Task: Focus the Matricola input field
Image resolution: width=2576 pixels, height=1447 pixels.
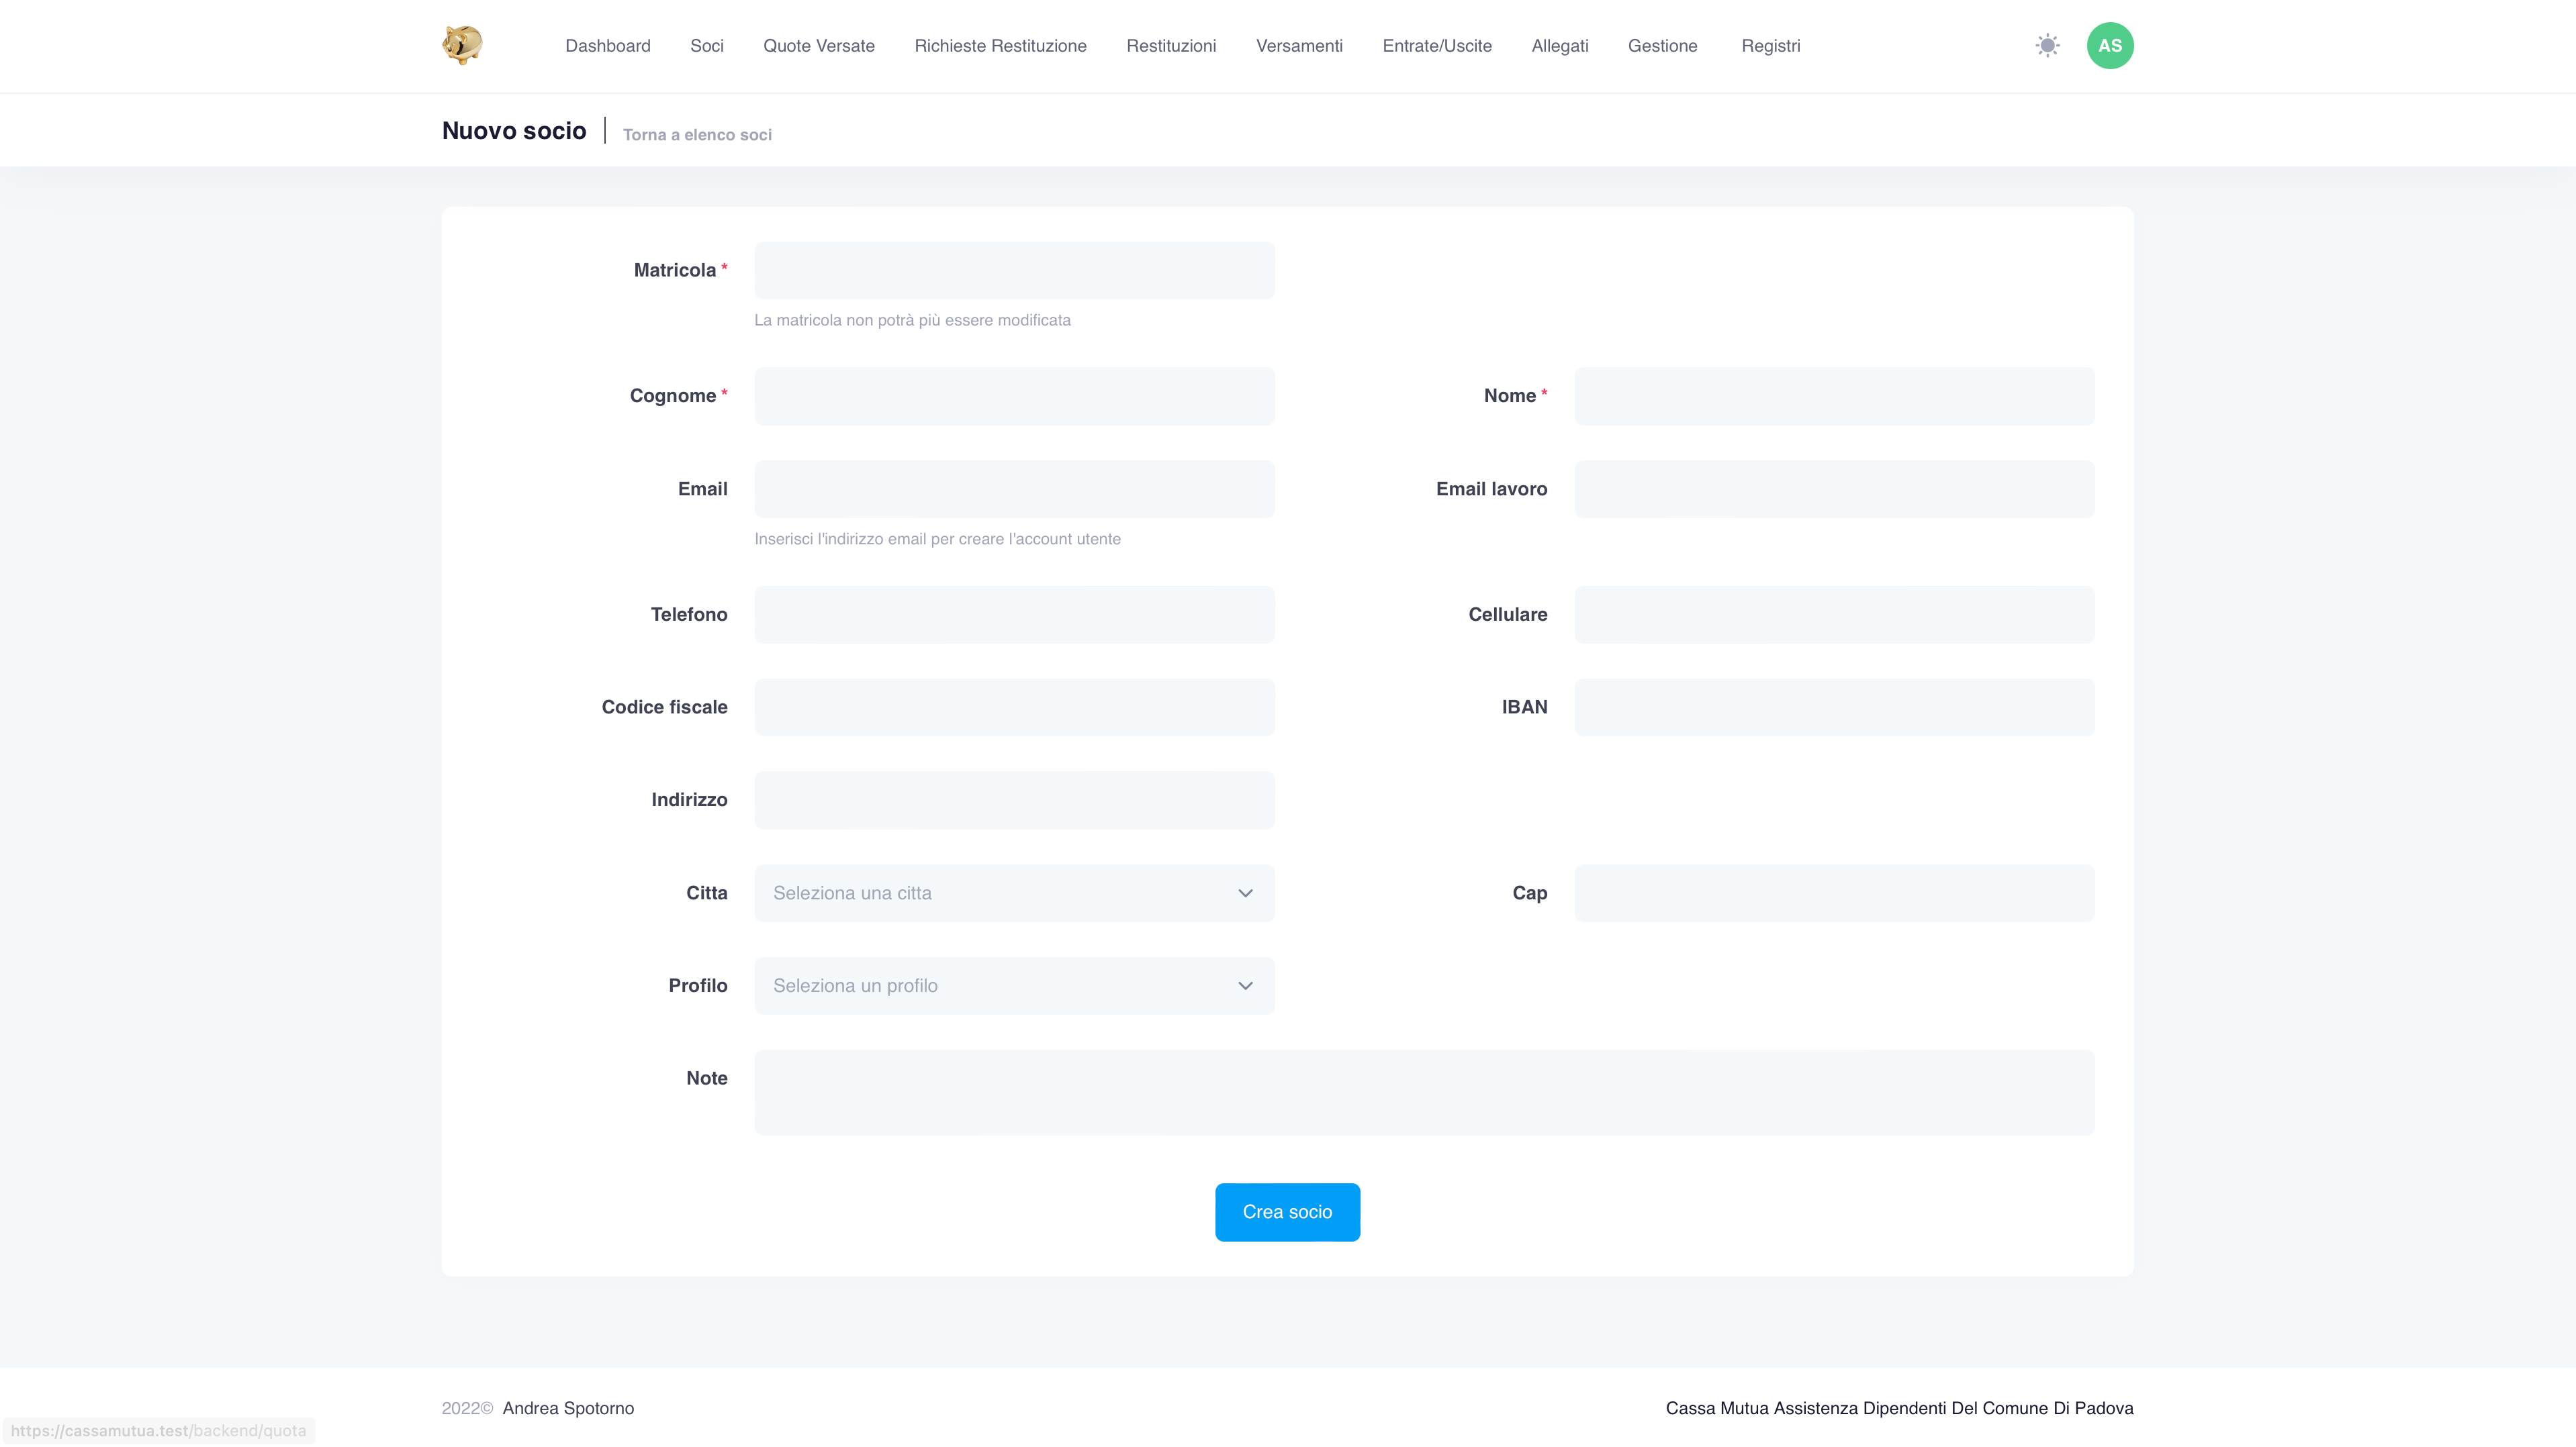Action: (x=1014, y=270)
